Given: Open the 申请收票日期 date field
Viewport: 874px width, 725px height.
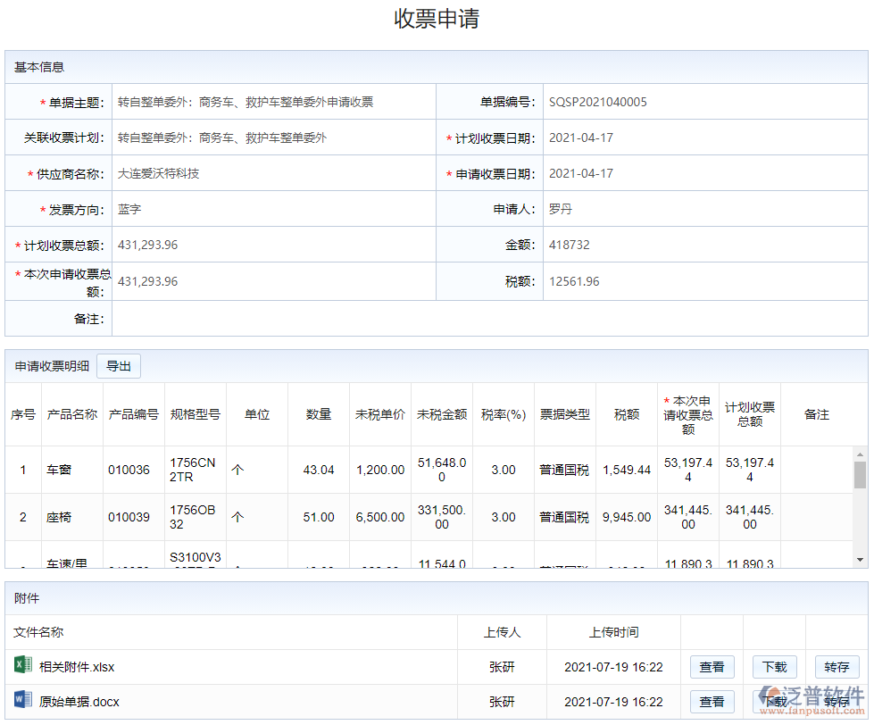Looking at the screenshot, I should [704, 174].
